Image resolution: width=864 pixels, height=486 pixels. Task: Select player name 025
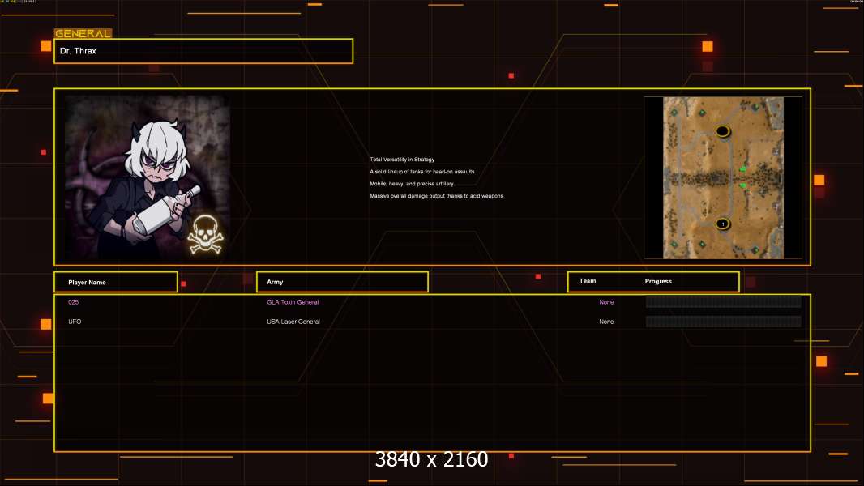73,302
